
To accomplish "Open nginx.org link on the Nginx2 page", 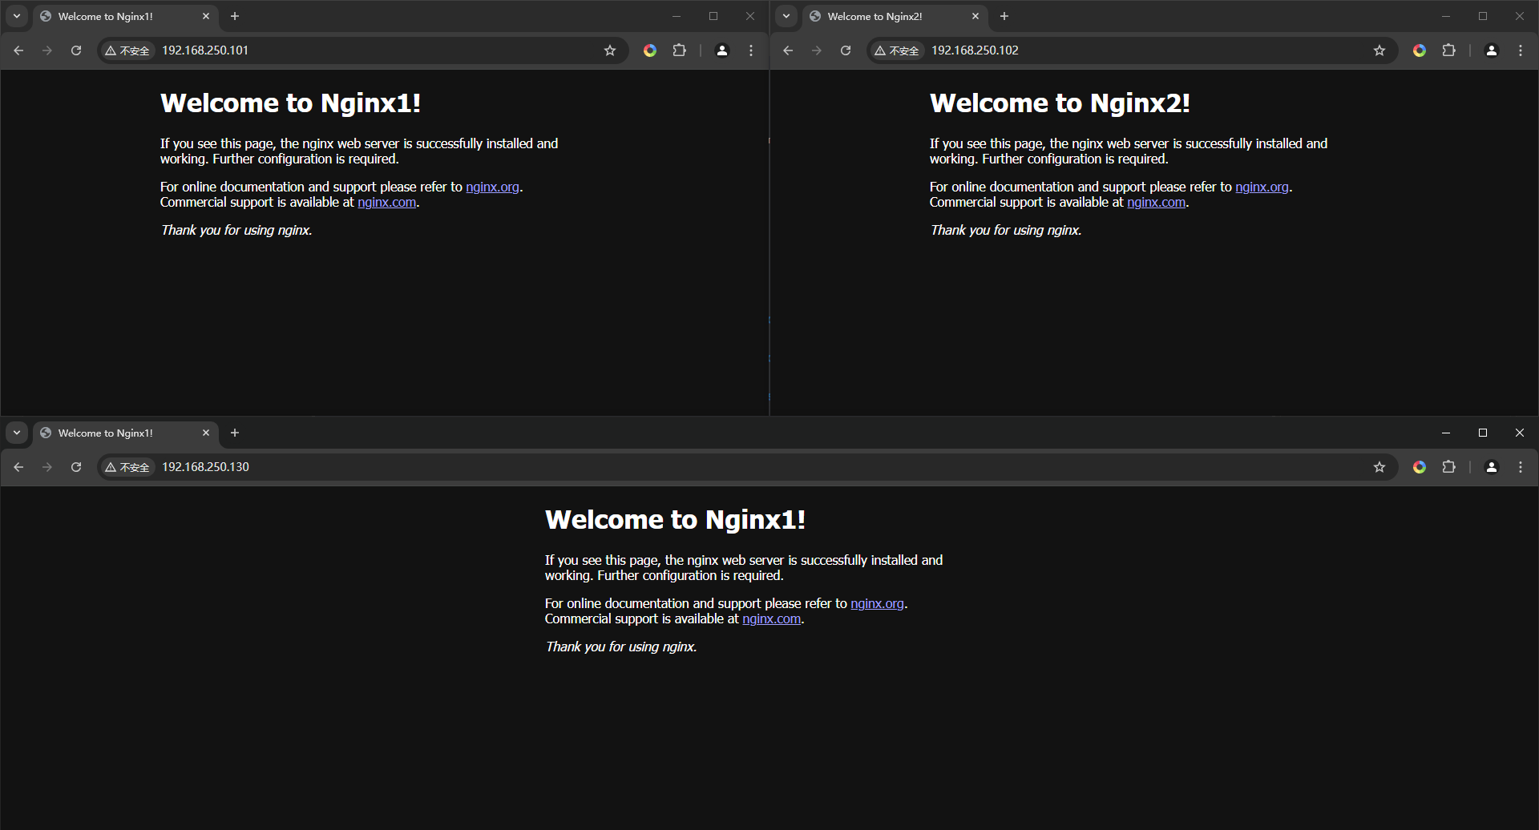I will click(x=1262, y=187).
